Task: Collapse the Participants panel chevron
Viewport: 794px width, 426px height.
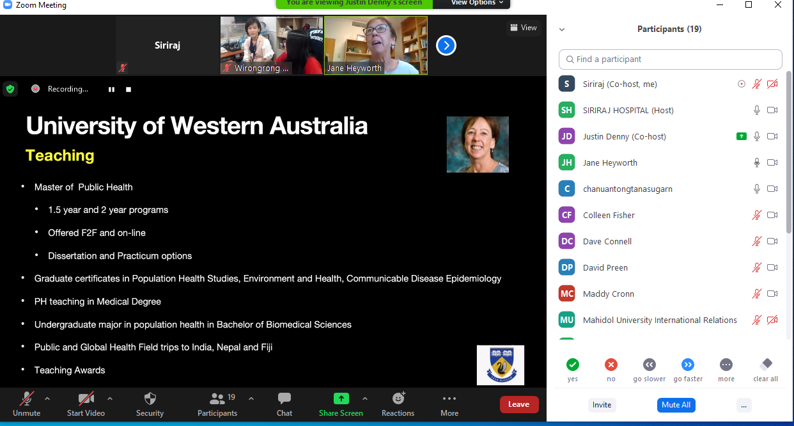Action: pyautogui.click(x=562, y=29)
